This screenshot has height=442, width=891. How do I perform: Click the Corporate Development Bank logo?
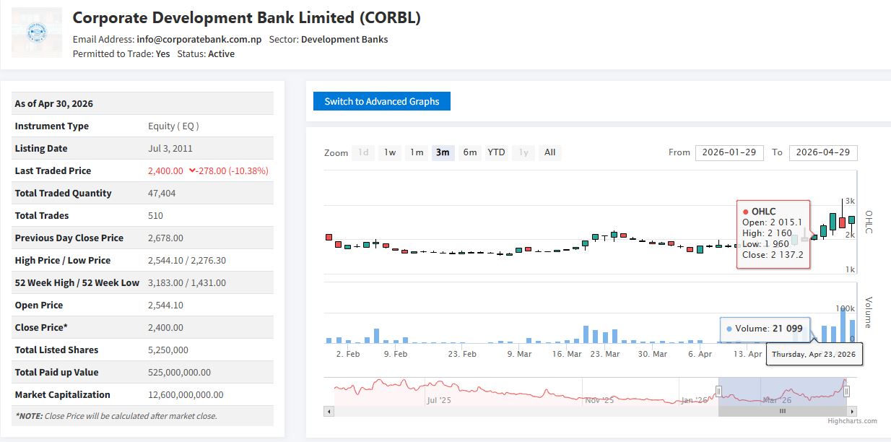pyautogui.click(x=35, y=32)
